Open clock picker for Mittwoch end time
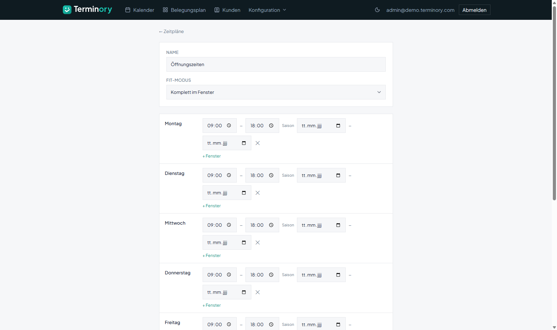 pos(271,225)
